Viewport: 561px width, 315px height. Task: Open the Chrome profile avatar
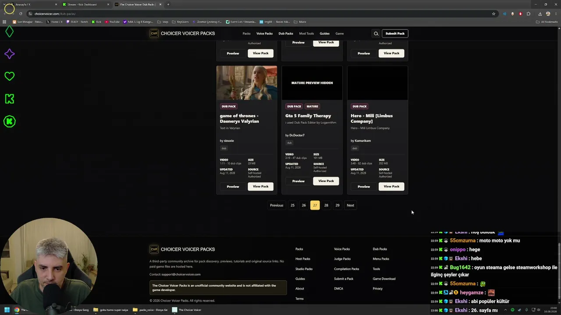[x=548, y=14]
